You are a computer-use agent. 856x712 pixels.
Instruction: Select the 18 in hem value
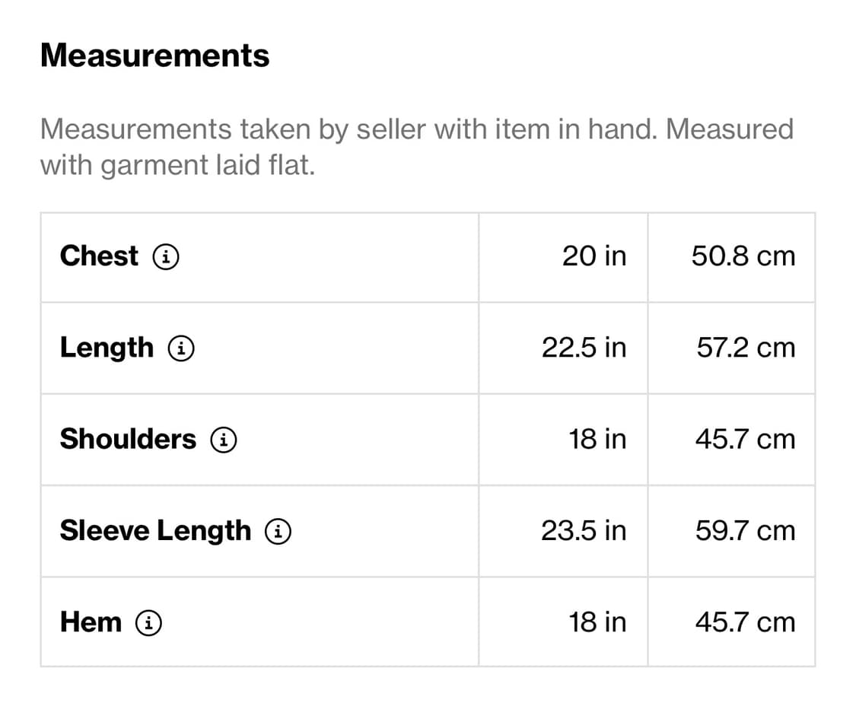[597, 622]
